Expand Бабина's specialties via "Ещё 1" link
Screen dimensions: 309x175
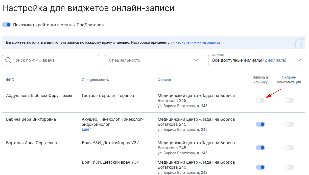pyautogui.click(x=87, y=129)
